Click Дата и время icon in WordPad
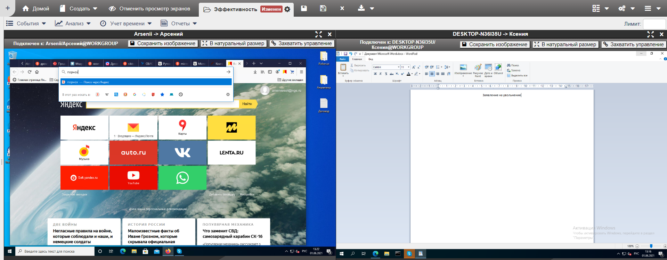The image size is (667, 260). point(488,70)
